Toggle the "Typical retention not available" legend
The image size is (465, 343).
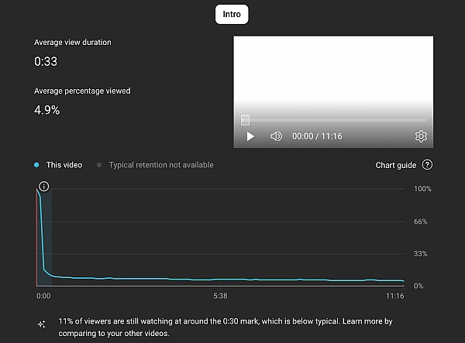pos(160,165)
